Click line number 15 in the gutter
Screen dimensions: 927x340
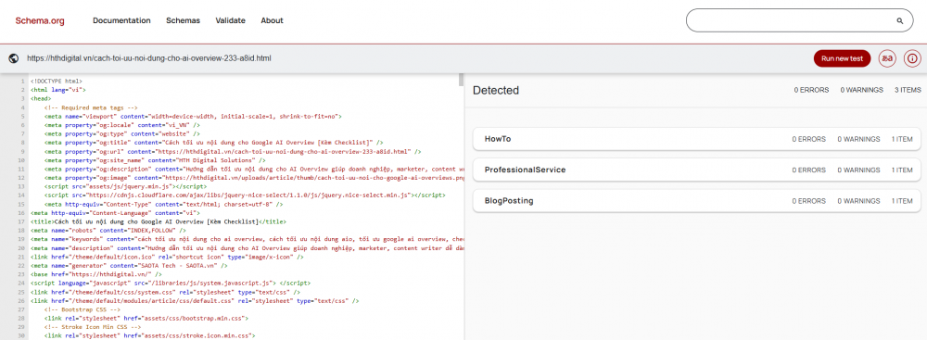point(22,204)
